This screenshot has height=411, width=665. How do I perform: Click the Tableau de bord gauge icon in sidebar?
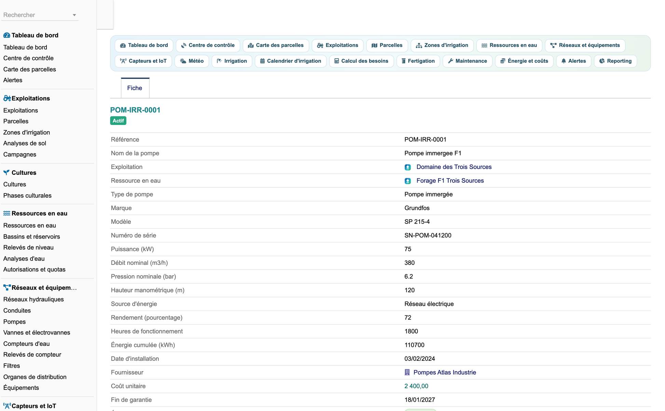tap(6, 35)
